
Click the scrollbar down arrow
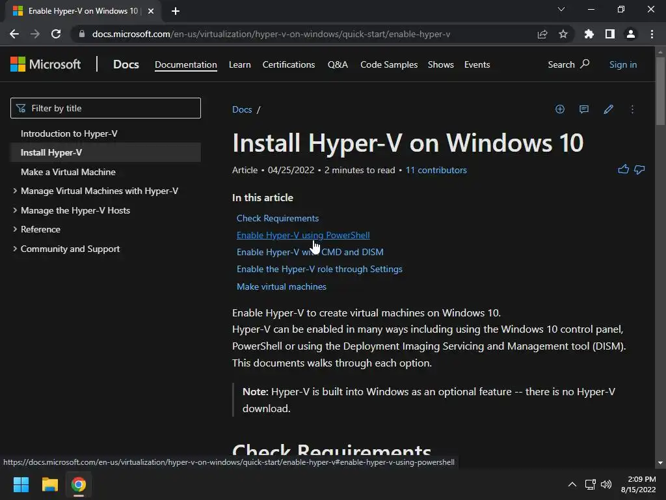click(660, 463)
